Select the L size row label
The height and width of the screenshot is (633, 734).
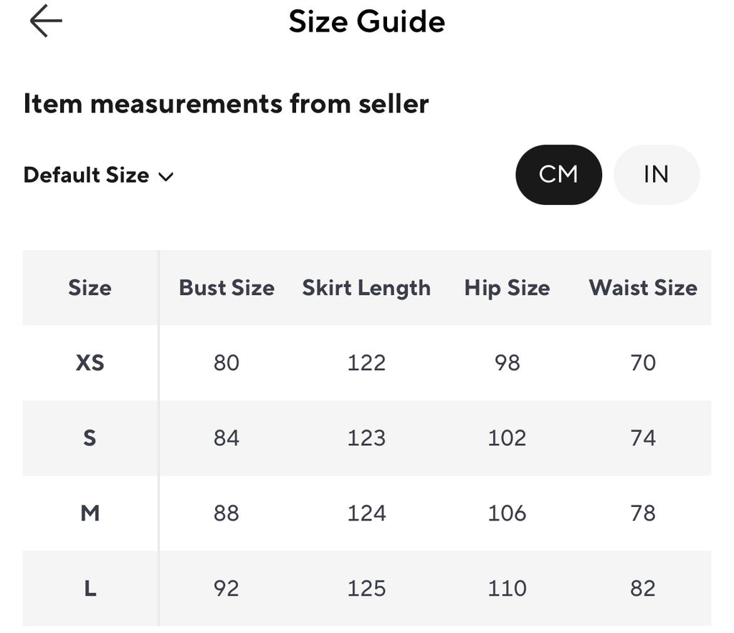[x=90, y=589]
